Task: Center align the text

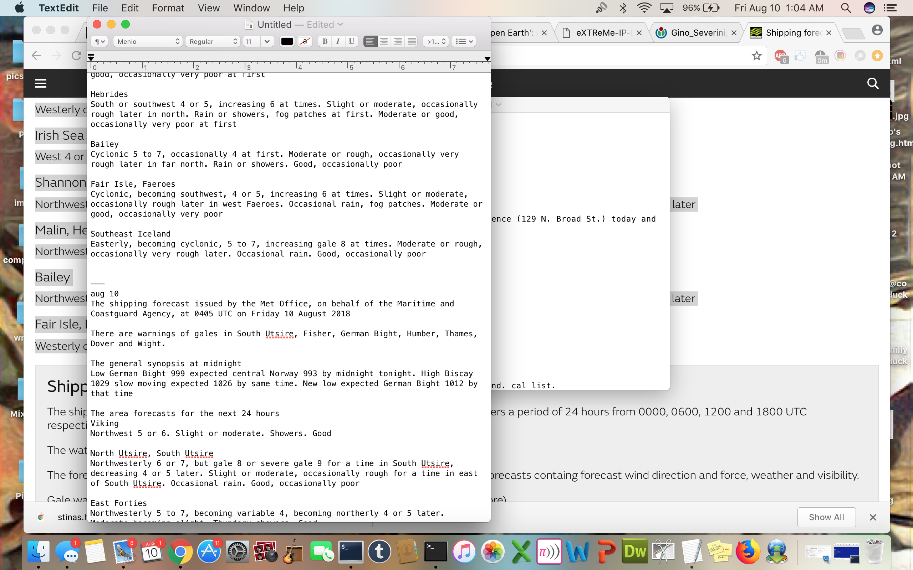Action: tap(384, 41)
